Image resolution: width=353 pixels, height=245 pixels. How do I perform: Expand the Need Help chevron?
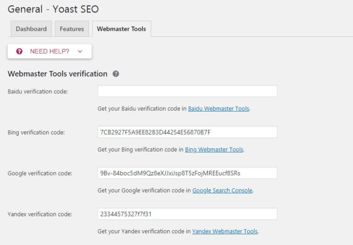[80, 51]
